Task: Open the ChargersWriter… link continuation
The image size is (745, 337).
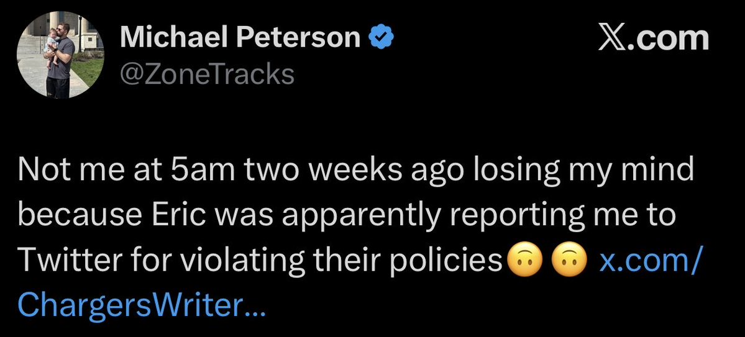Action: (141, 306)
